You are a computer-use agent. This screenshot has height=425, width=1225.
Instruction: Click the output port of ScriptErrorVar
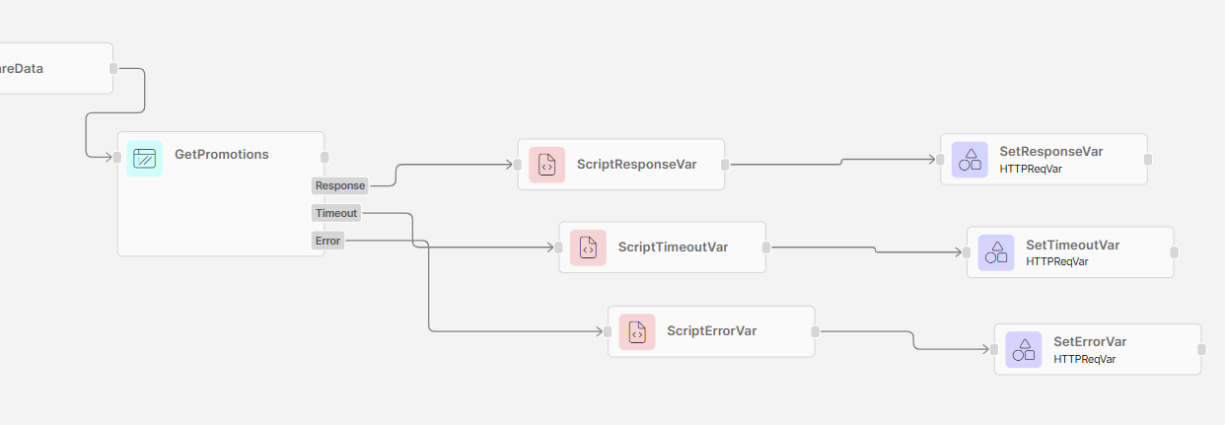815,331
